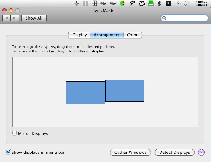The width and height of the screenshot is (211, 162).
Task: Open the activity monitor pulse menu bar icon
Action: [94, 3]
